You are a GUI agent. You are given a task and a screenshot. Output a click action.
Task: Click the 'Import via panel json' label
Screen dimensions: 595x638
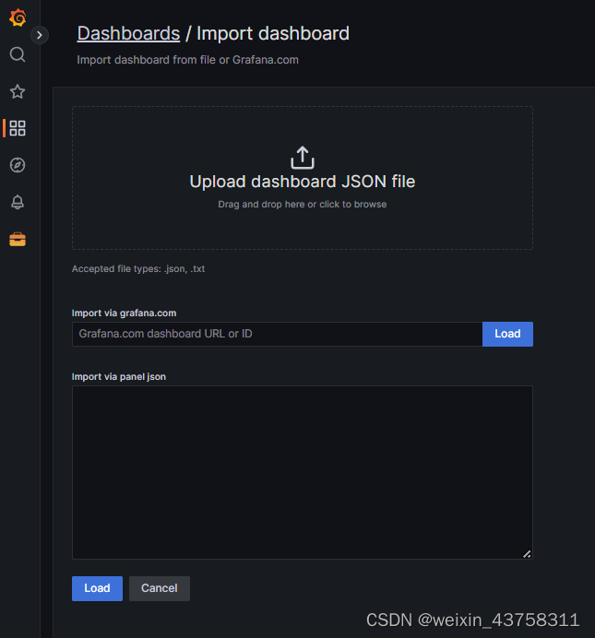[119, 377]
